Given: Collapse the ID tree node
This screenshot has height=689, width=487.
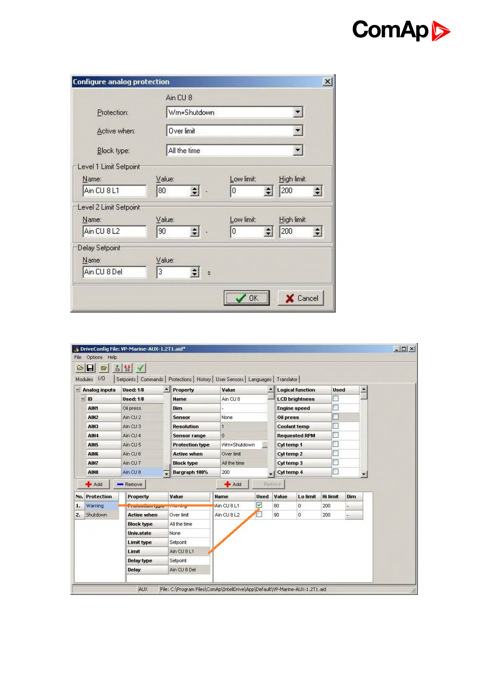Looking at the screenshot, I should pos(83,399).
